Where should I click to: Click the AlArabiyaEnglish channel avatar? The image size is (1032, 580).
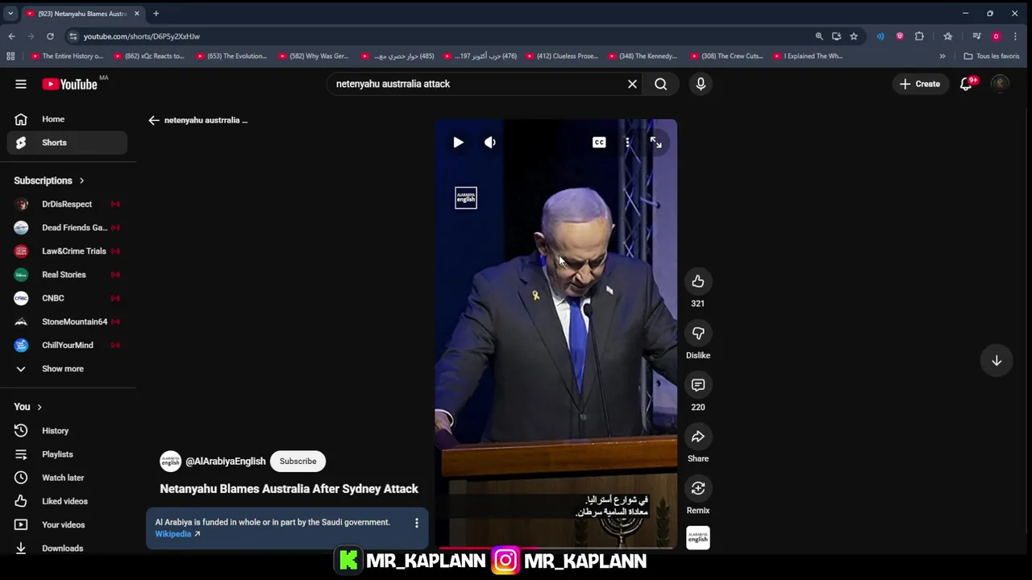(x=170, y=462)
